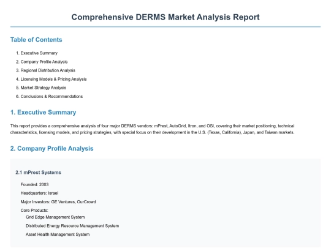Click 'Major Investors: GE Ventures, OurCrowd' line
The image size is (331, 248).
coord(58,202)
